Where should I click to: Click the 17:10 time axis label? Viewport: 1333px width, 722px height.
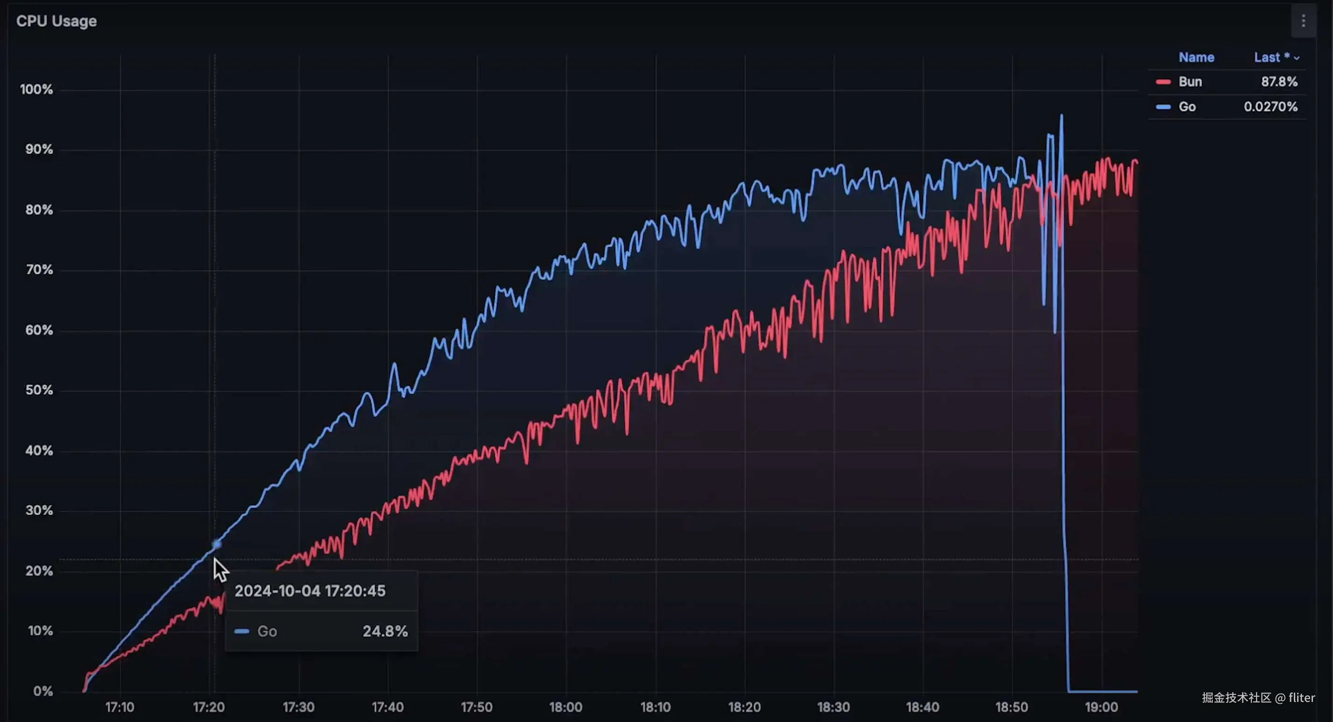pos(119,707)
